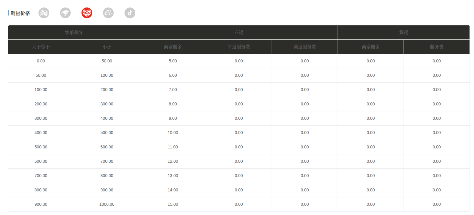Select the 13.00 commission cell
The height and width of the screenshot is (215, 474).
pos(173,176)
